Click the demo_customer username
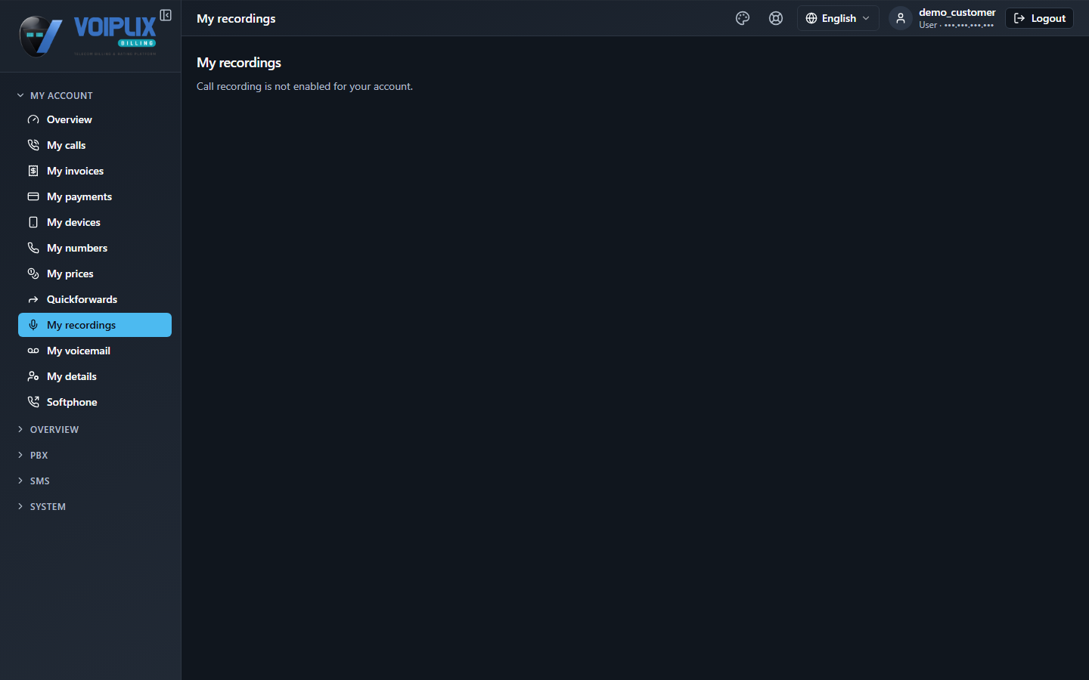The height and width of the screenshot is (680, 1089). pyautogui.click(x=957, y=12)
